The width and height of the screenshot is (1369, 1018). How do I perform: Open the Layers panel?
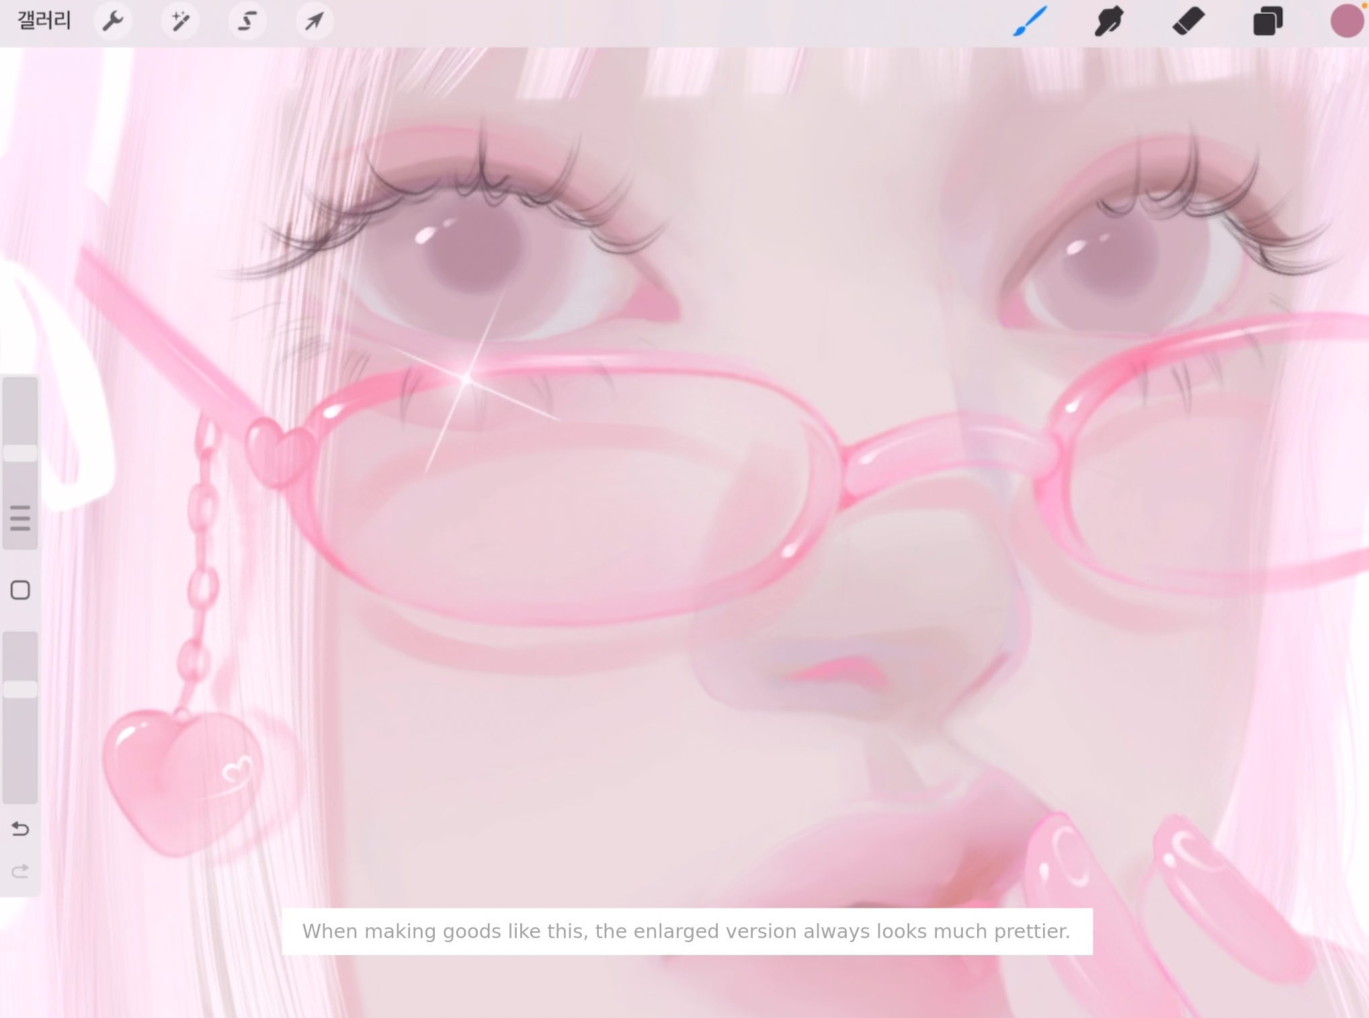[1268, 21]
